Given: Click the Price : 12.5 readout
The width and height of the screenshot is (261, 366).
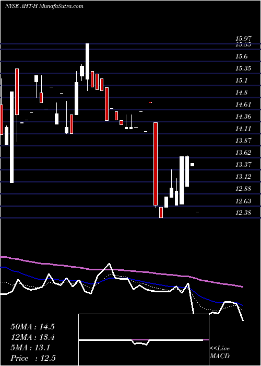Looking at the screenshot, I should point(33,358).
